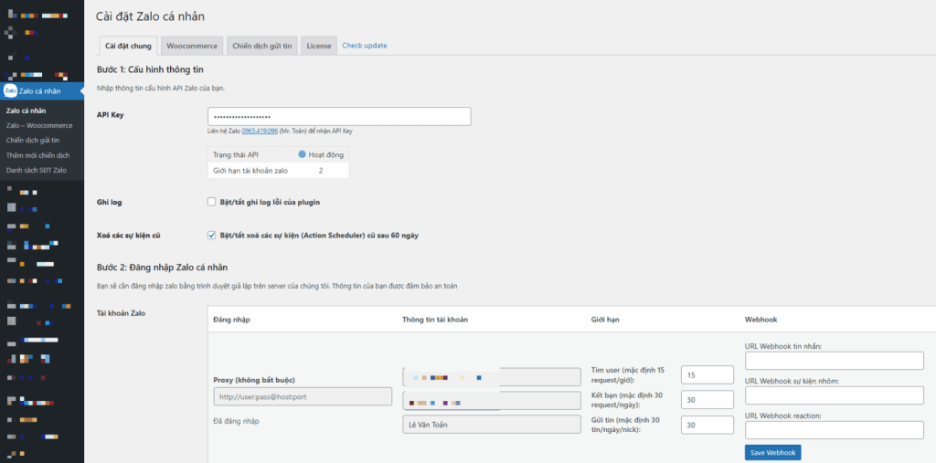Focus the Proxy input field
The width and height of the screenshot is (936, 463).
pos(297,396)
